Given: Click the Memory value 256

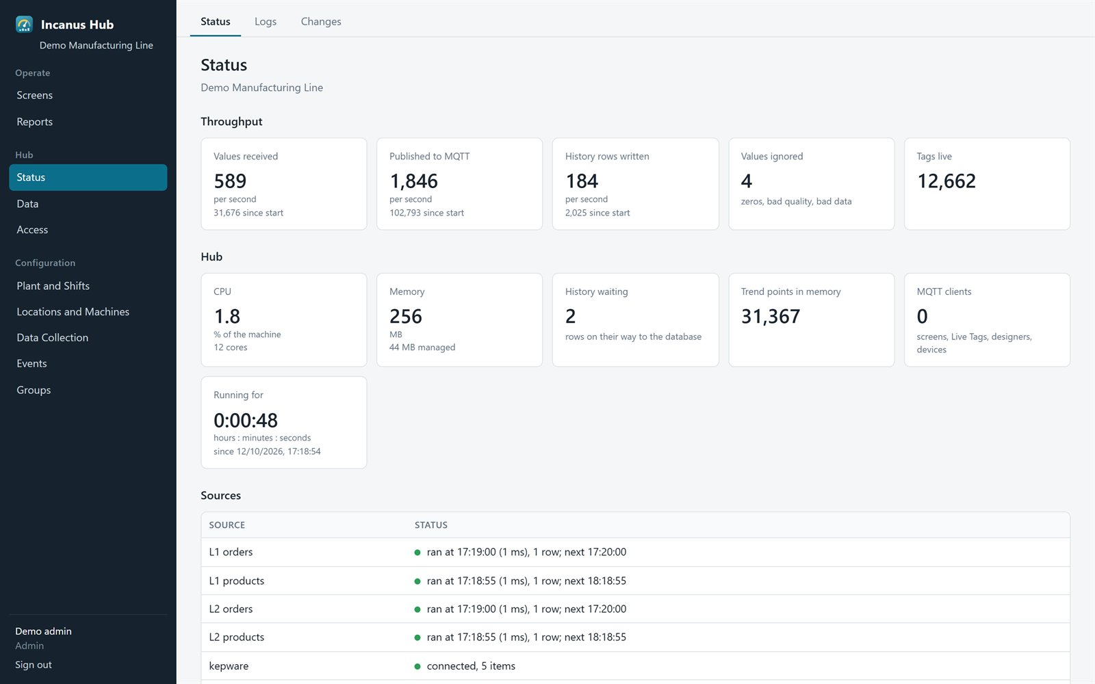Looking at the screenshot, I should [x=406, y=317].
